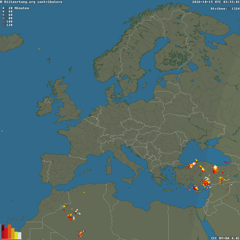The image size is (240, 240).
Task: Select the legend swatch beside 80
Action: (x=3, y=18)
